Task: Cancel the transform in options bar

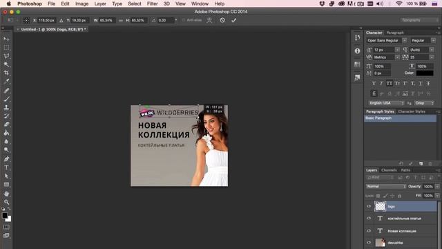Action: coord(222,20)
